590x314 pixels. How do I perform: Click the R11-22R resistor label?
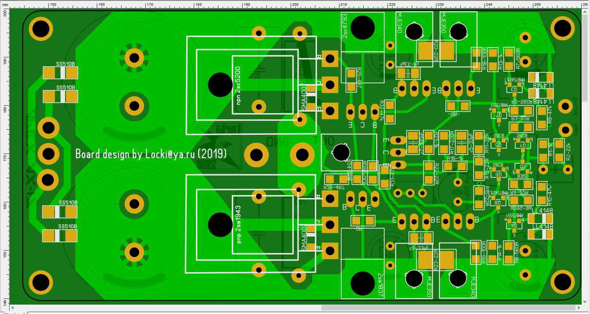487,142
